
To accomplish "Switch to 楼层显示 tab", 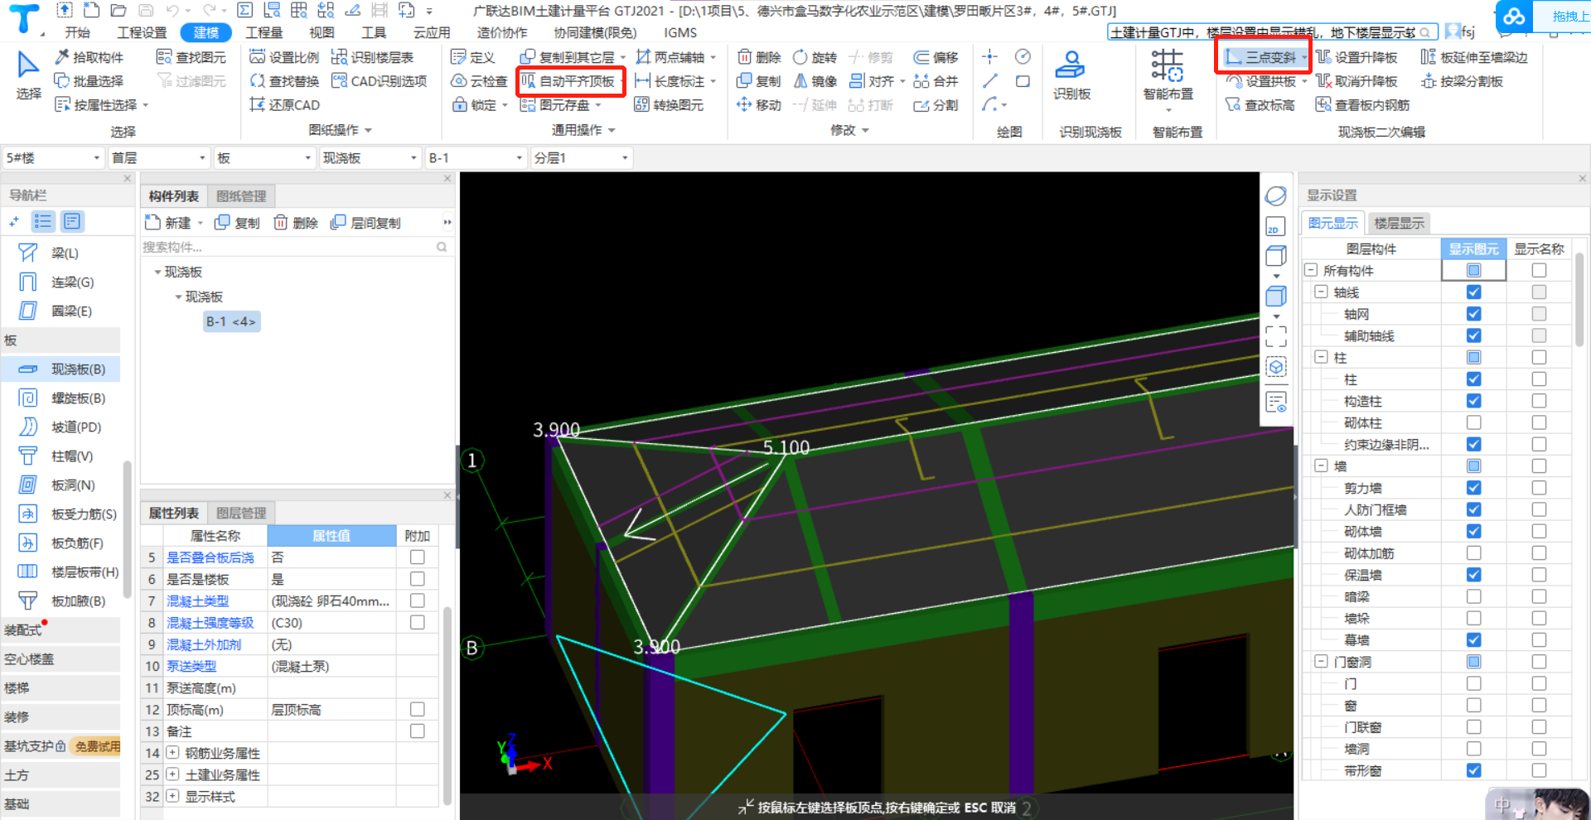I will [1399, 223].
